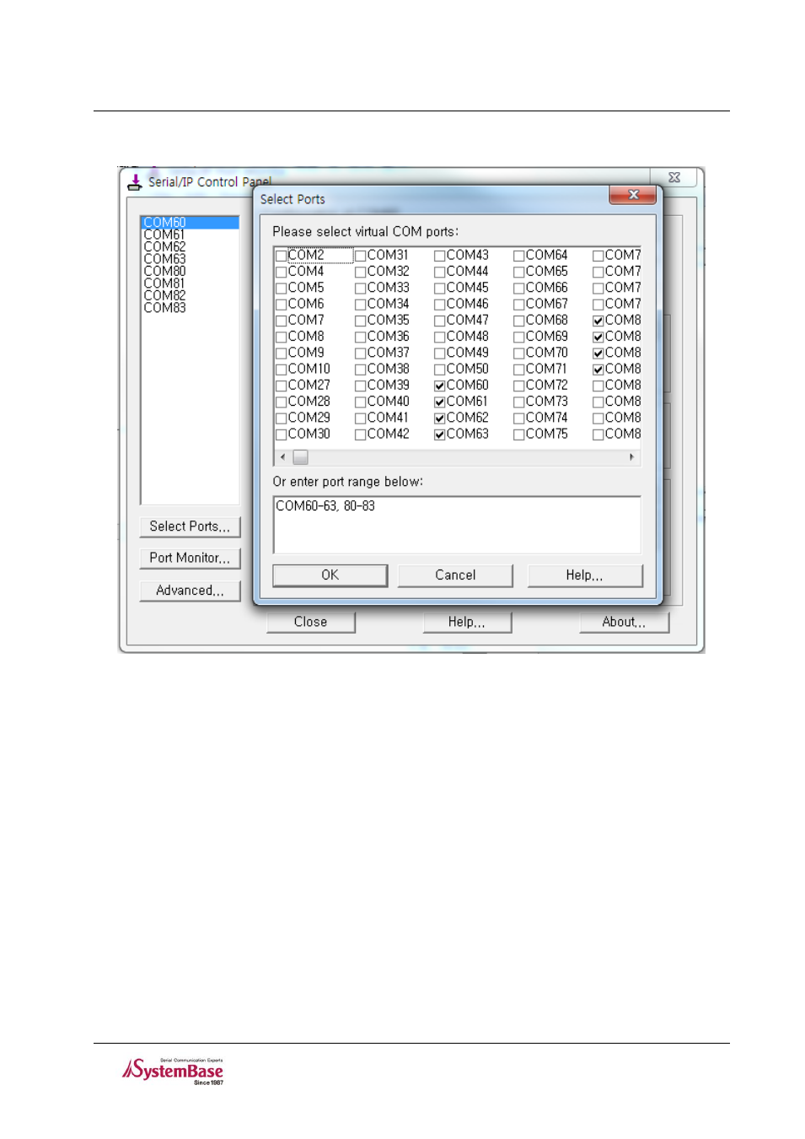Click the port range input field
This screenshot has width=805, height=1139.
[x=457, y=525]
